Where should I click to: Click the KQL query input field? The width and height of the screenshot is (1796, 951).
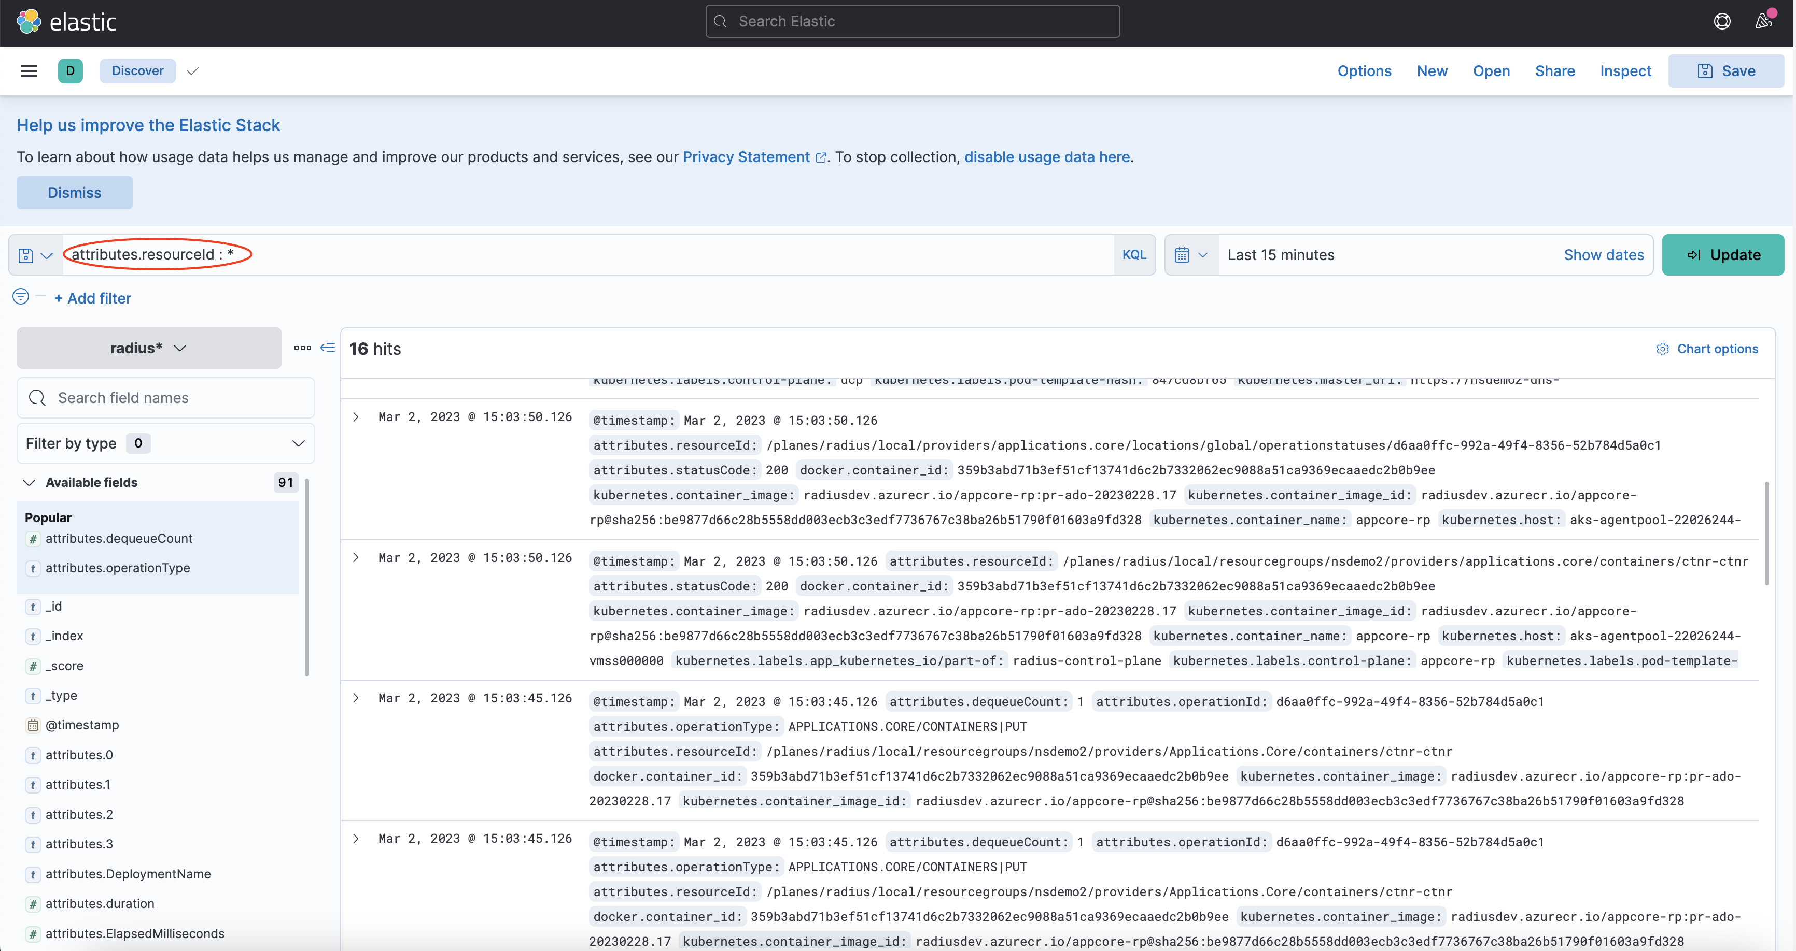588,255
